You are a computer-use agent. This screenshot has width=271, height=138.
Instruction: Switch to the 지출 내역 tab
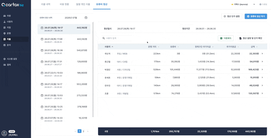pyautogui.click(x=46, y=4)
